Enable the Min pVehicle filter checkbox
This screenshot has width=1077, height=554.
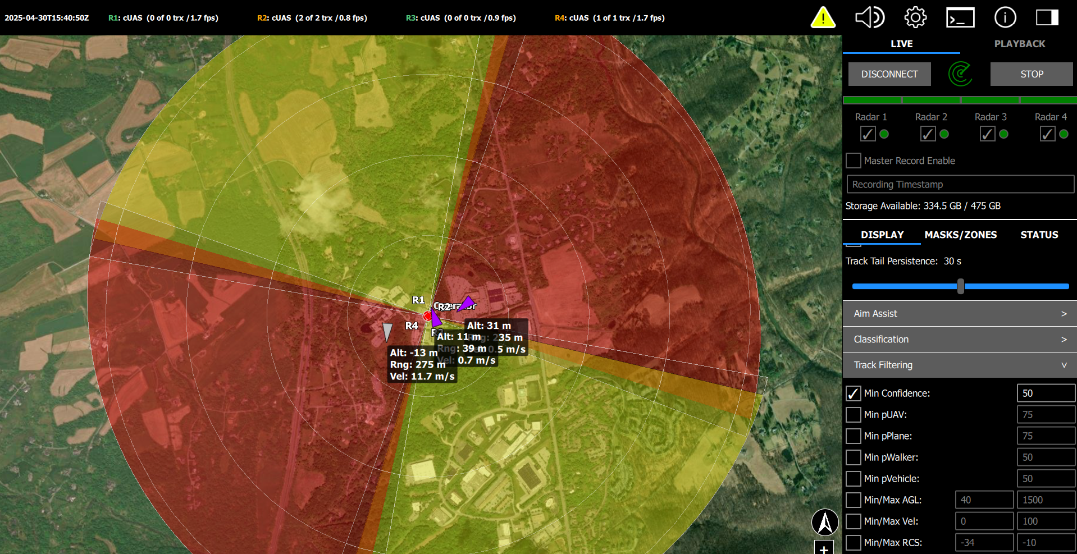pos(854,479)
